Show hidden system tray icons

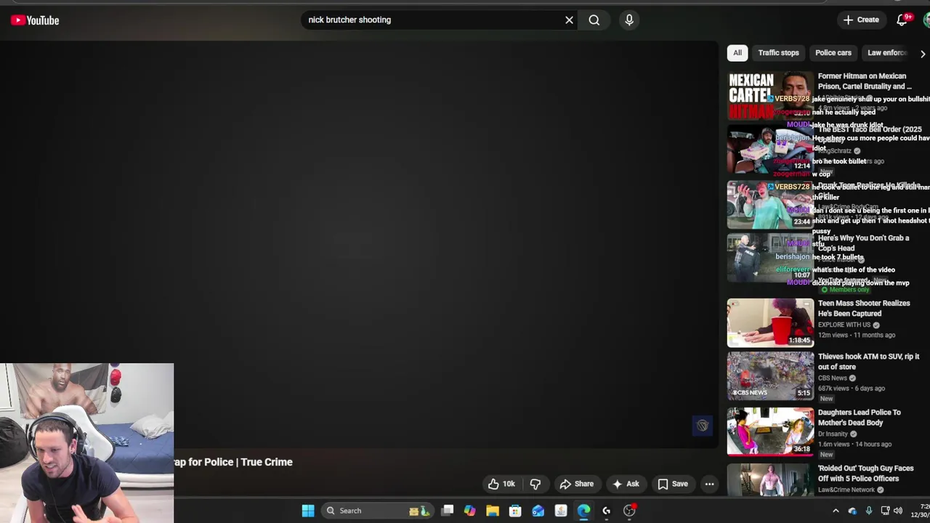pyautogui.click(x=836, y=511)
